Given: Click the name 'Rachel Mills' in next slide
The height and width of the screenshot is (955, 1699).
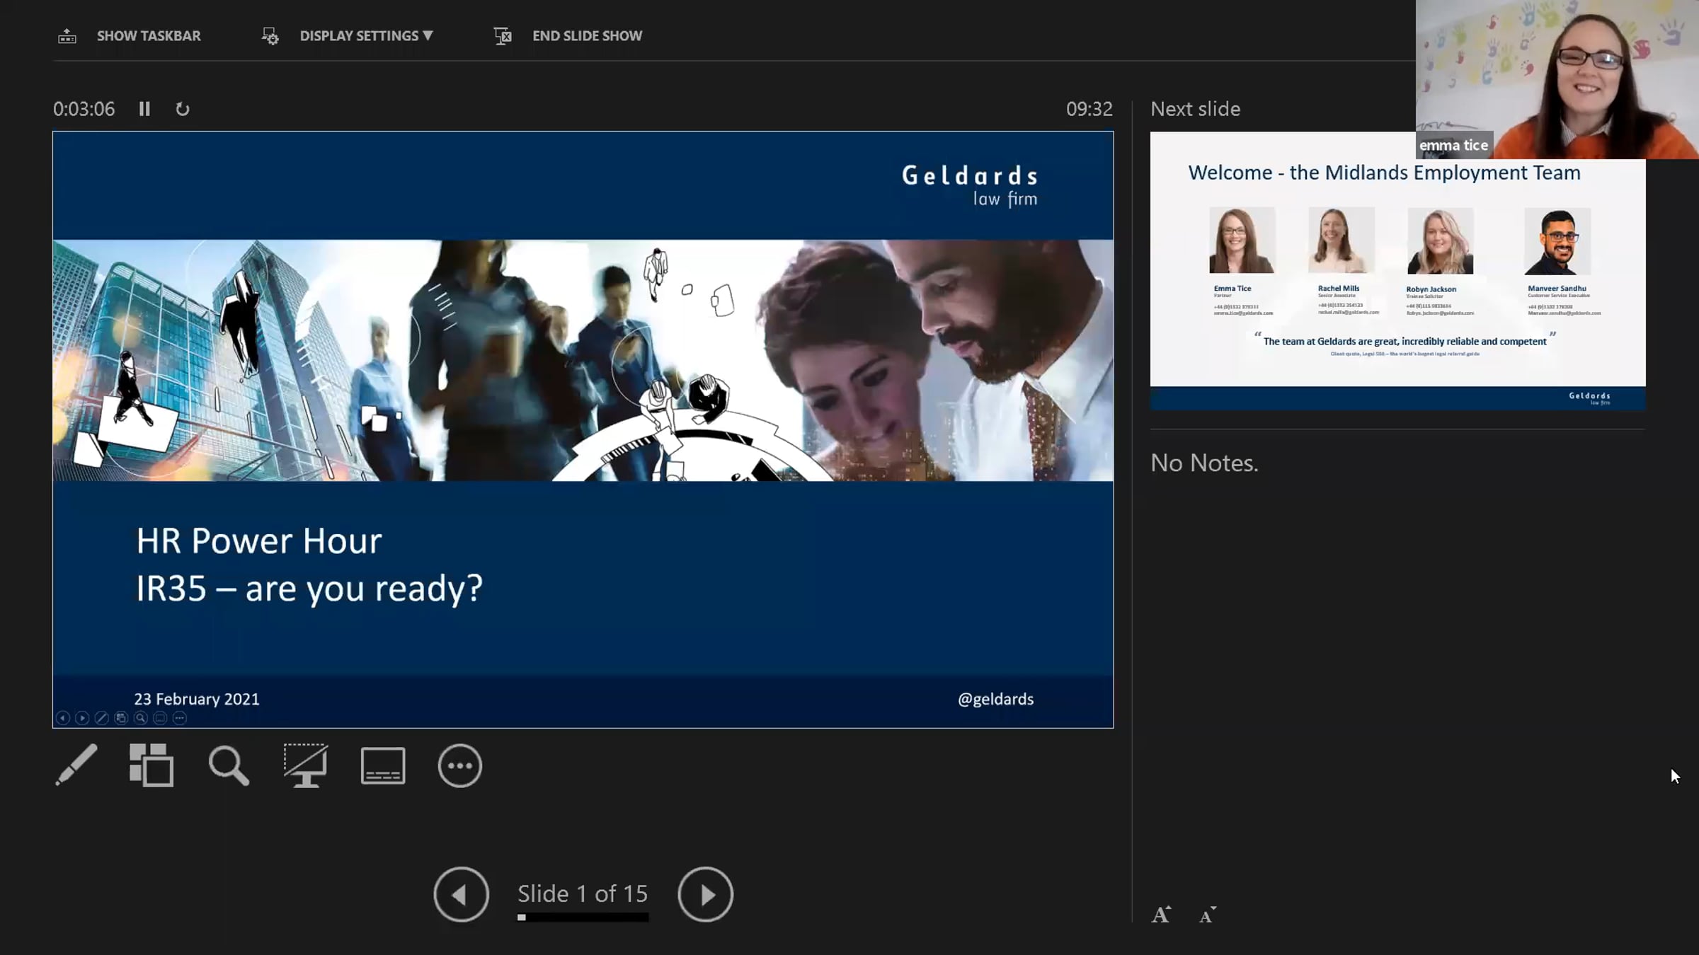Looking at the screenshot, I should (1339, 289).
